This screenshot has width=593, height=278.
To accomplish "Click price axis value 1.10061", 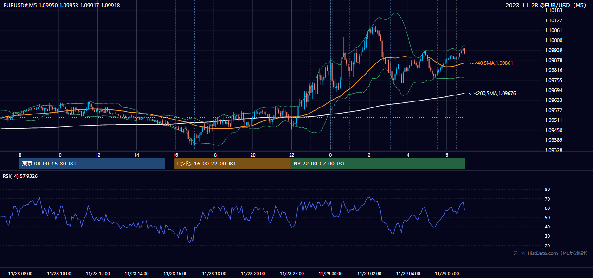I will [x=554, y=30].
